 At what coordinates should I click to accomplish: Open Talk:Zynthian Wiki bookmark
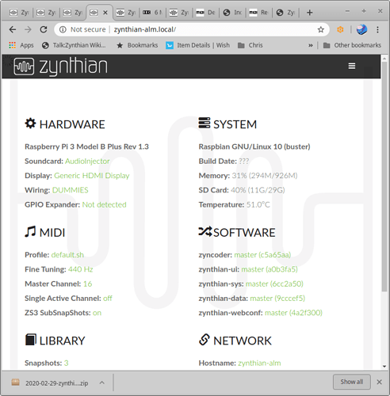click(x=74, y=45)
